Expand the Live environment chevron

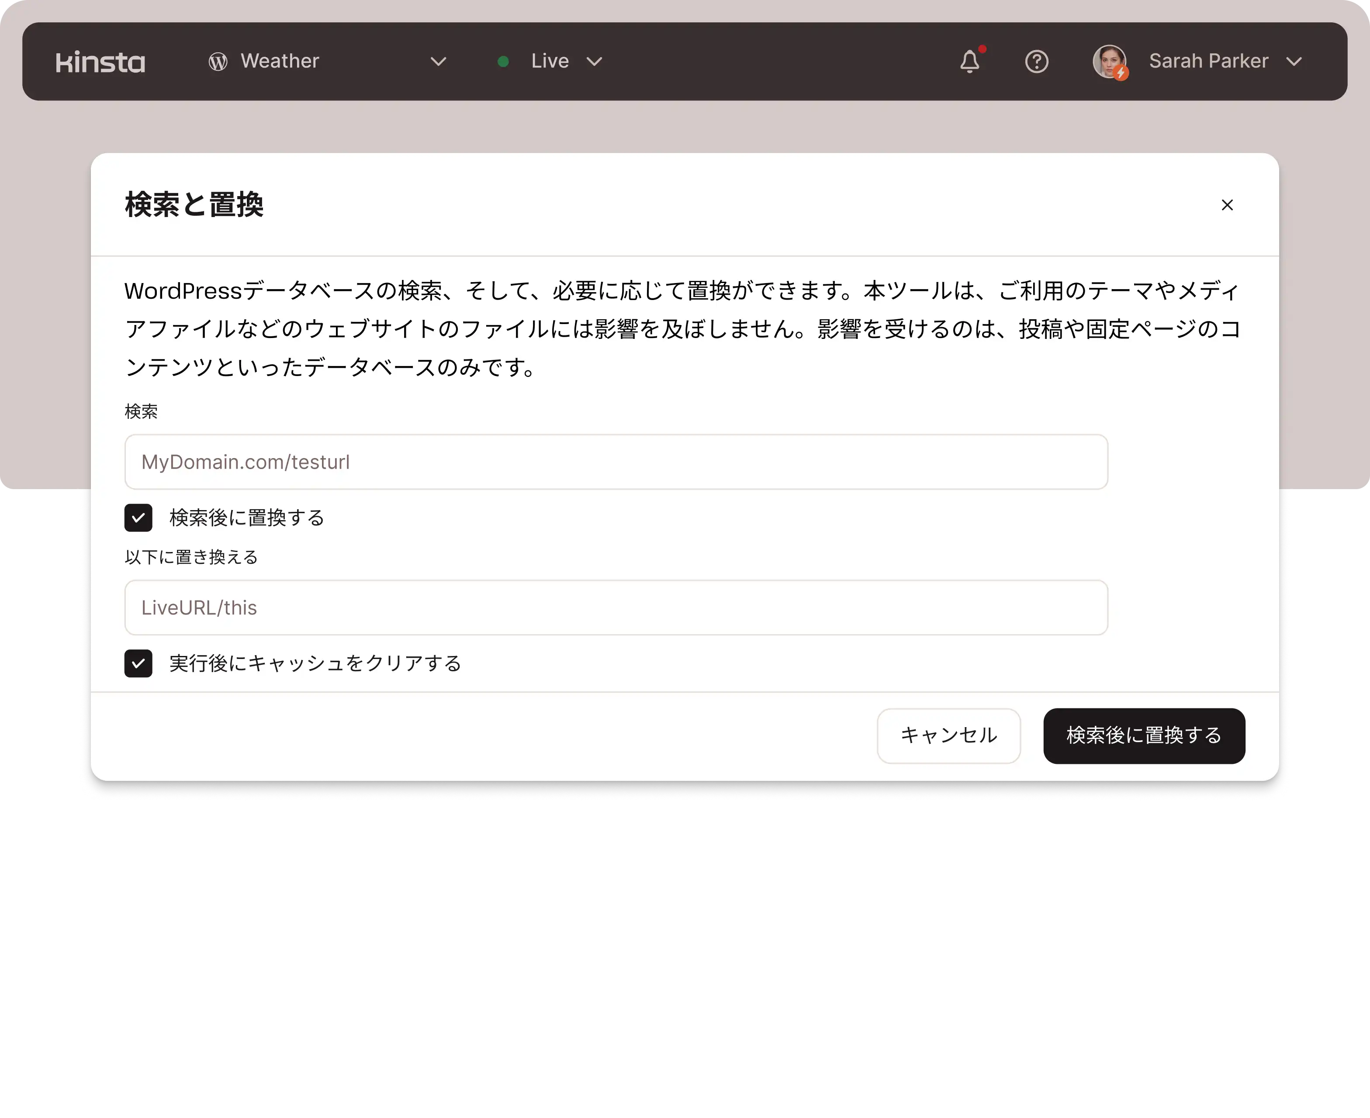[x=594, y=62]
